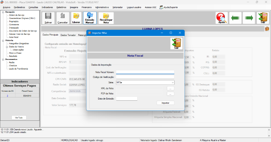Open the Indicadores menu
The width and height of the screenshot is (271, 142).
(x=47, y=7)
